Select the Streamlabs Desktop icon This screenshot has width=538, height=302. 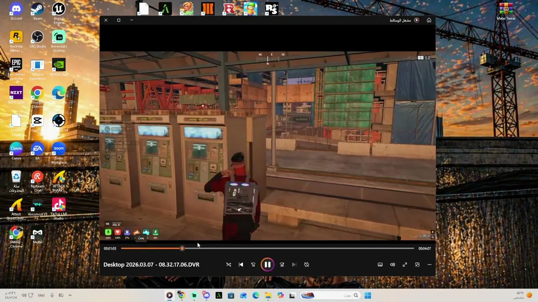(x=59, y=42)
